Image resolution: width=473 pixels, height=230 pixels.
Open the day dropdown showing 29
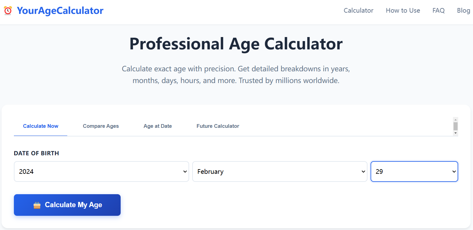click(414, 171)
